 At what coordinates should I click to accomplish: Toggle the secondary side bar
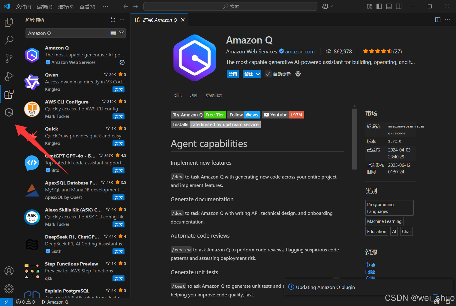point(399,6)
